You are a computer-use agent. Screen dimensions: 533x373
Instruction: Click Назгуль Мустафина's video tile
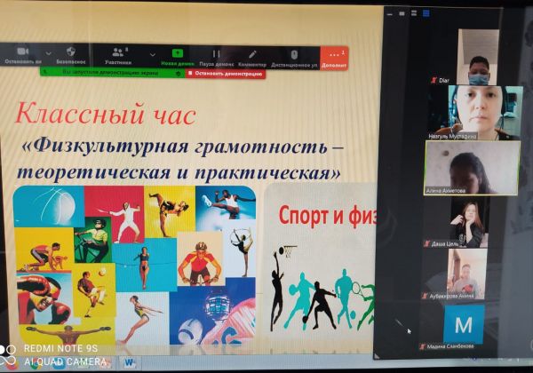pyautogui.click(x=473, y=110)
